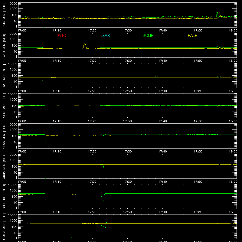Click the cyan LEAR station label

pos(105,35)
